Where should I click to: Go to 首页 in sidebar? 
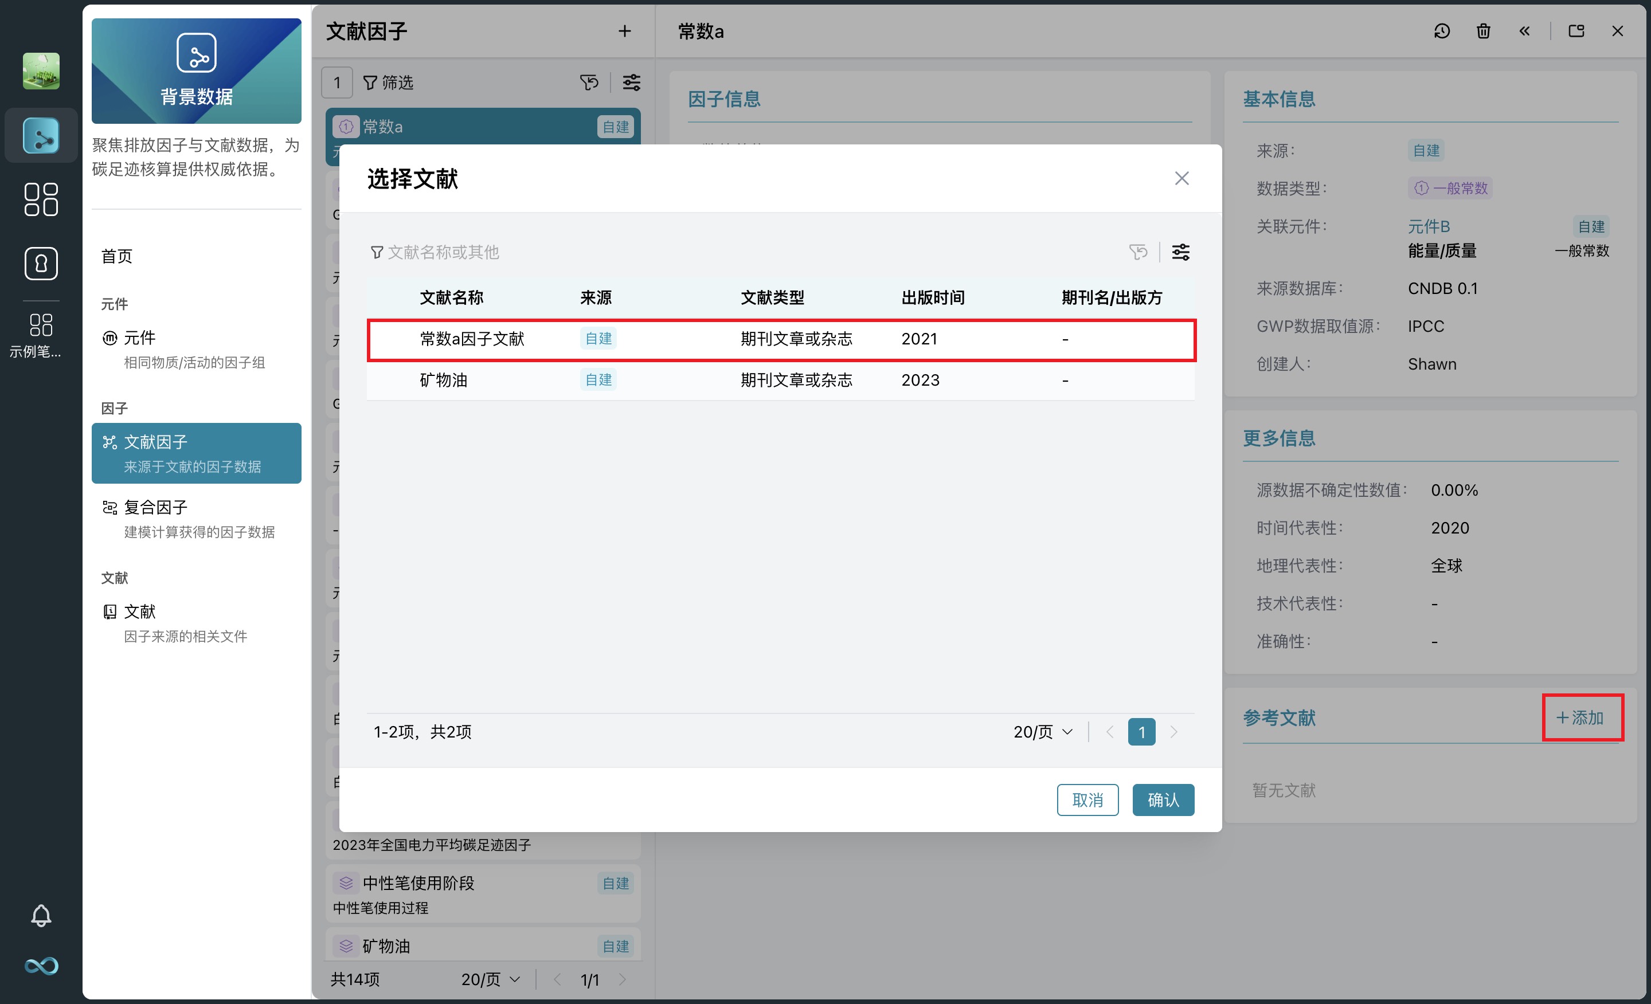click(x=116, y=256)
